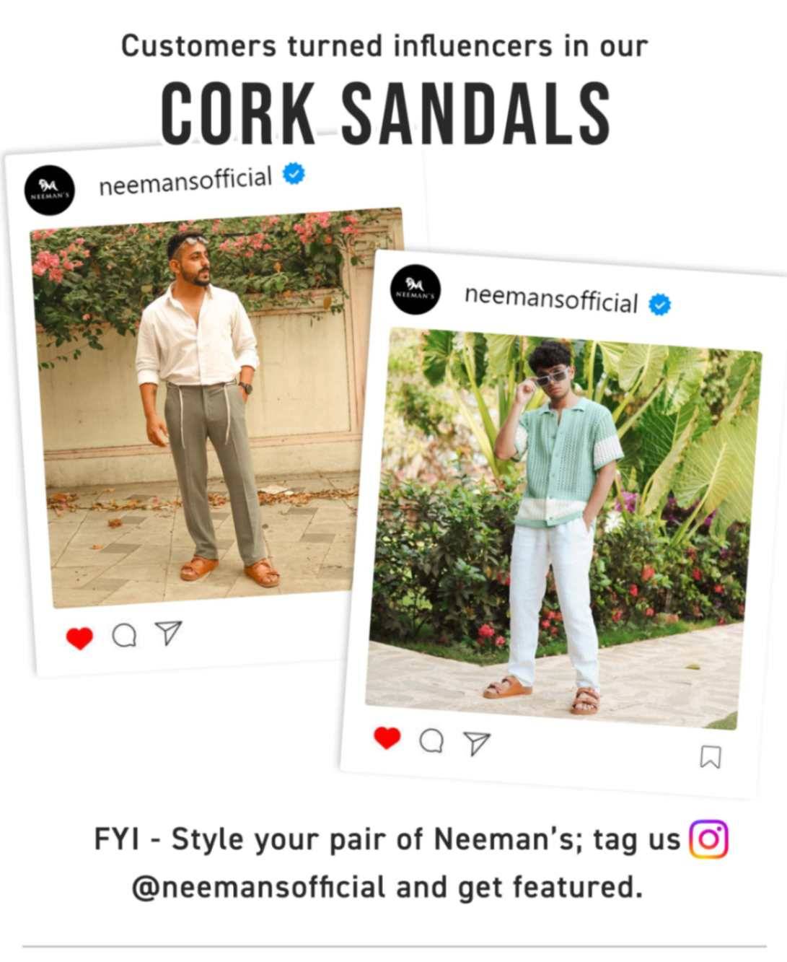Viewport: 787px width, 962px height.
Task: Click the share arrow on left post
Action: click(x=168, y=632)
